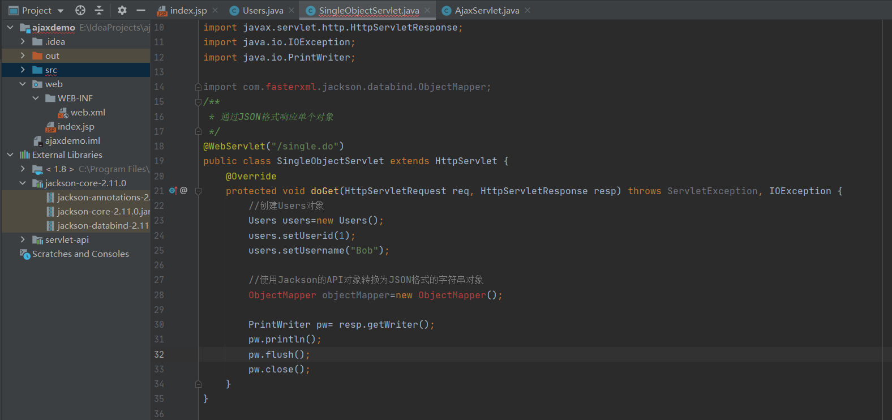The image size is (892, 420).
Task: Click the users.setUserid(1) statement
Action: pyautogui.click(x=302, y=235)
